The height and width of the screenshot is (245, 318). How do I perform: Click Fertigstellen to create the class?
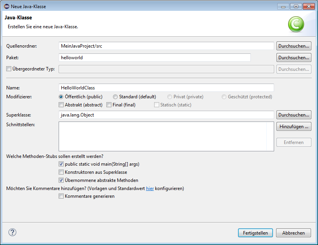[255, 233]
